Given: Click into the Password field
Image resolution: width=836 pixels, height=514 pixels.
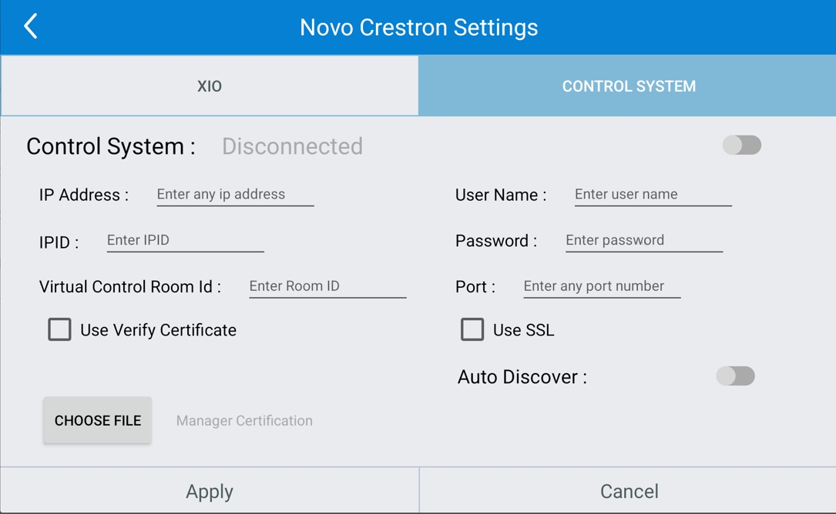Looking at the screenshot, I should click(x=643, y=241).
